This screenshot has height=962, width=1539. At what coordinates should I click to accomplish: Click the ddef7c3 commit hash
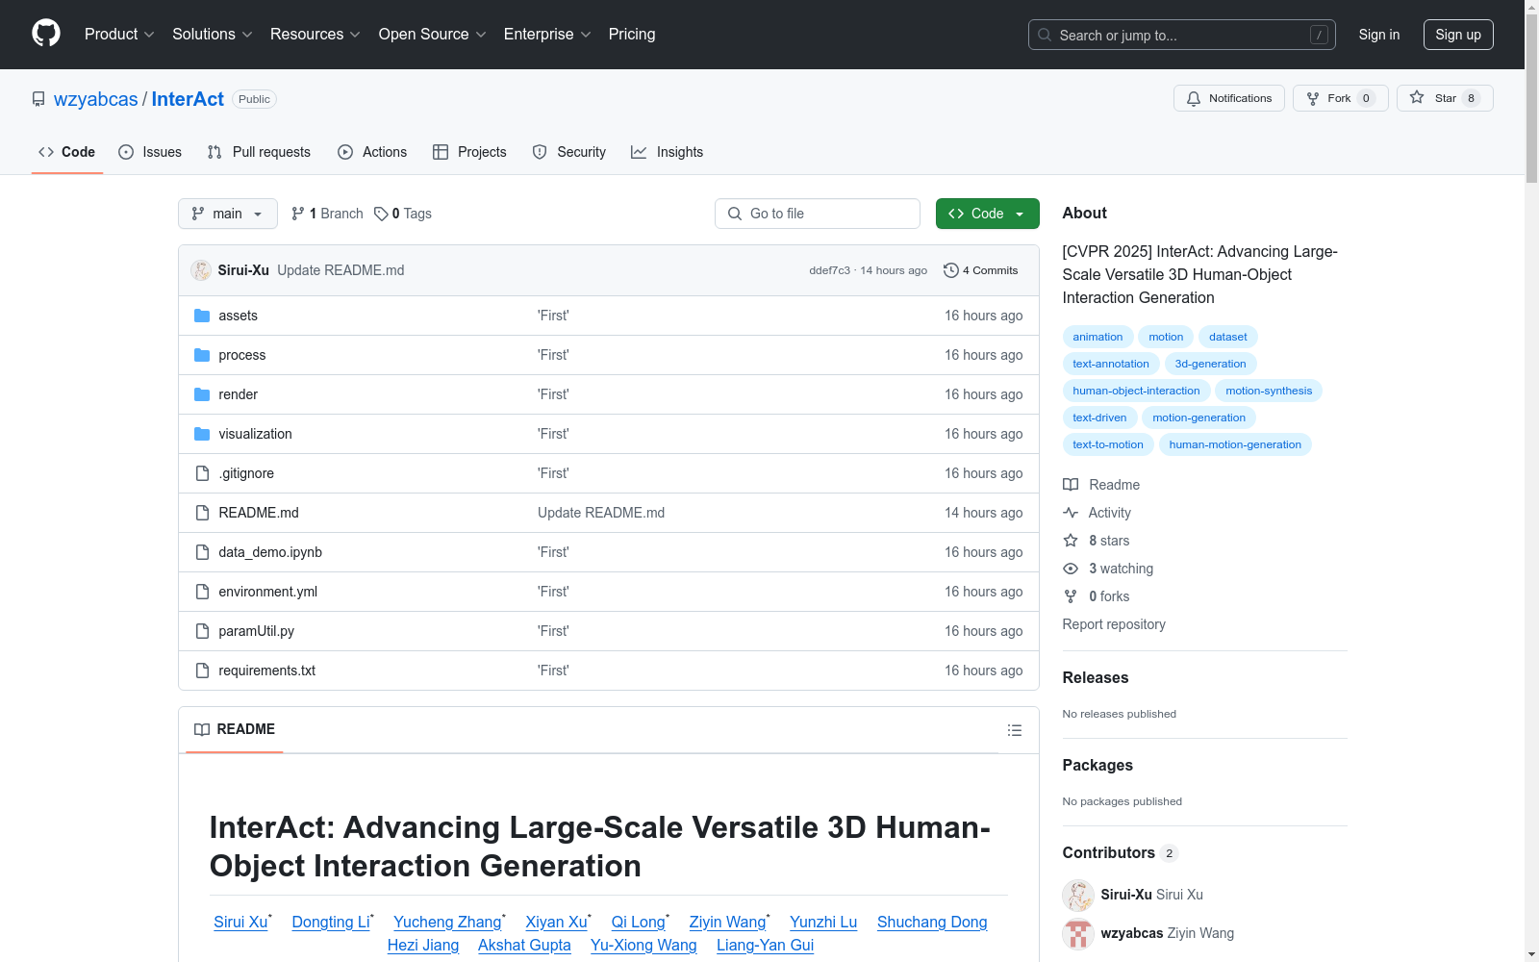829,270
